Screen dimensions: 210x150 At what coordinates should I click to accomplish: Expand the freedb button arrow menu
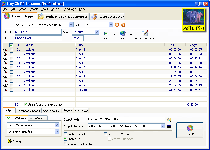131,35
